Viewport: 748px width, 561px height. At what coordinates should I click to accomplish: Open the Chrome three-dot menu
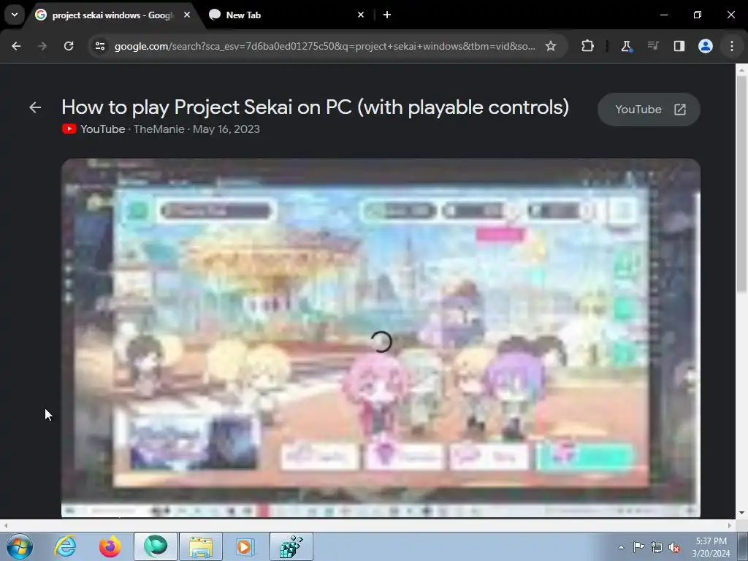[732, 46]
